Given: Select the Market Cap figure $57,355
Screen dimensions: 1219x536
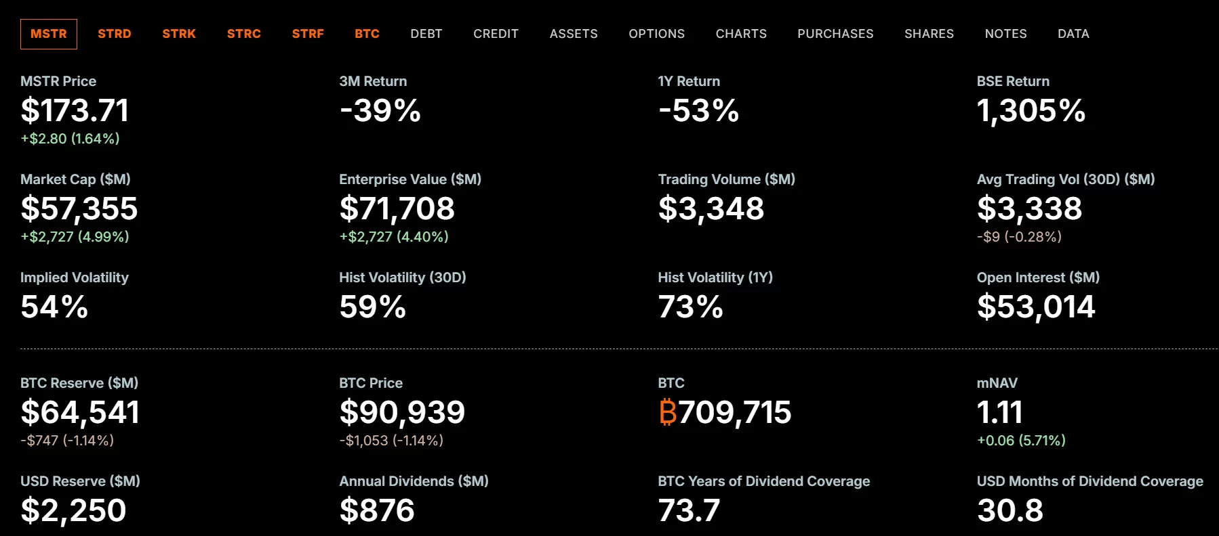Looking at the screenshot, I should pyautogui.click(x=79, y=208).
